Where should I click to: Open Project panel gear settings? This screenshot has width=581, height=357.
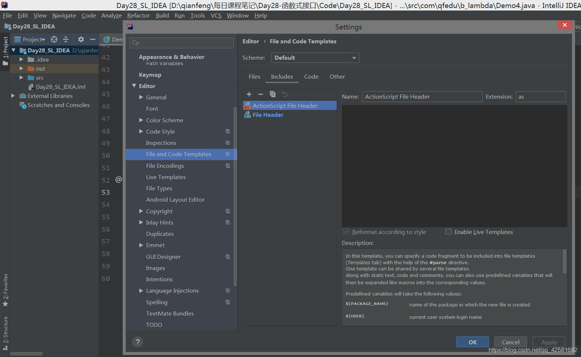pyautogui.click(x=81, y=39)
